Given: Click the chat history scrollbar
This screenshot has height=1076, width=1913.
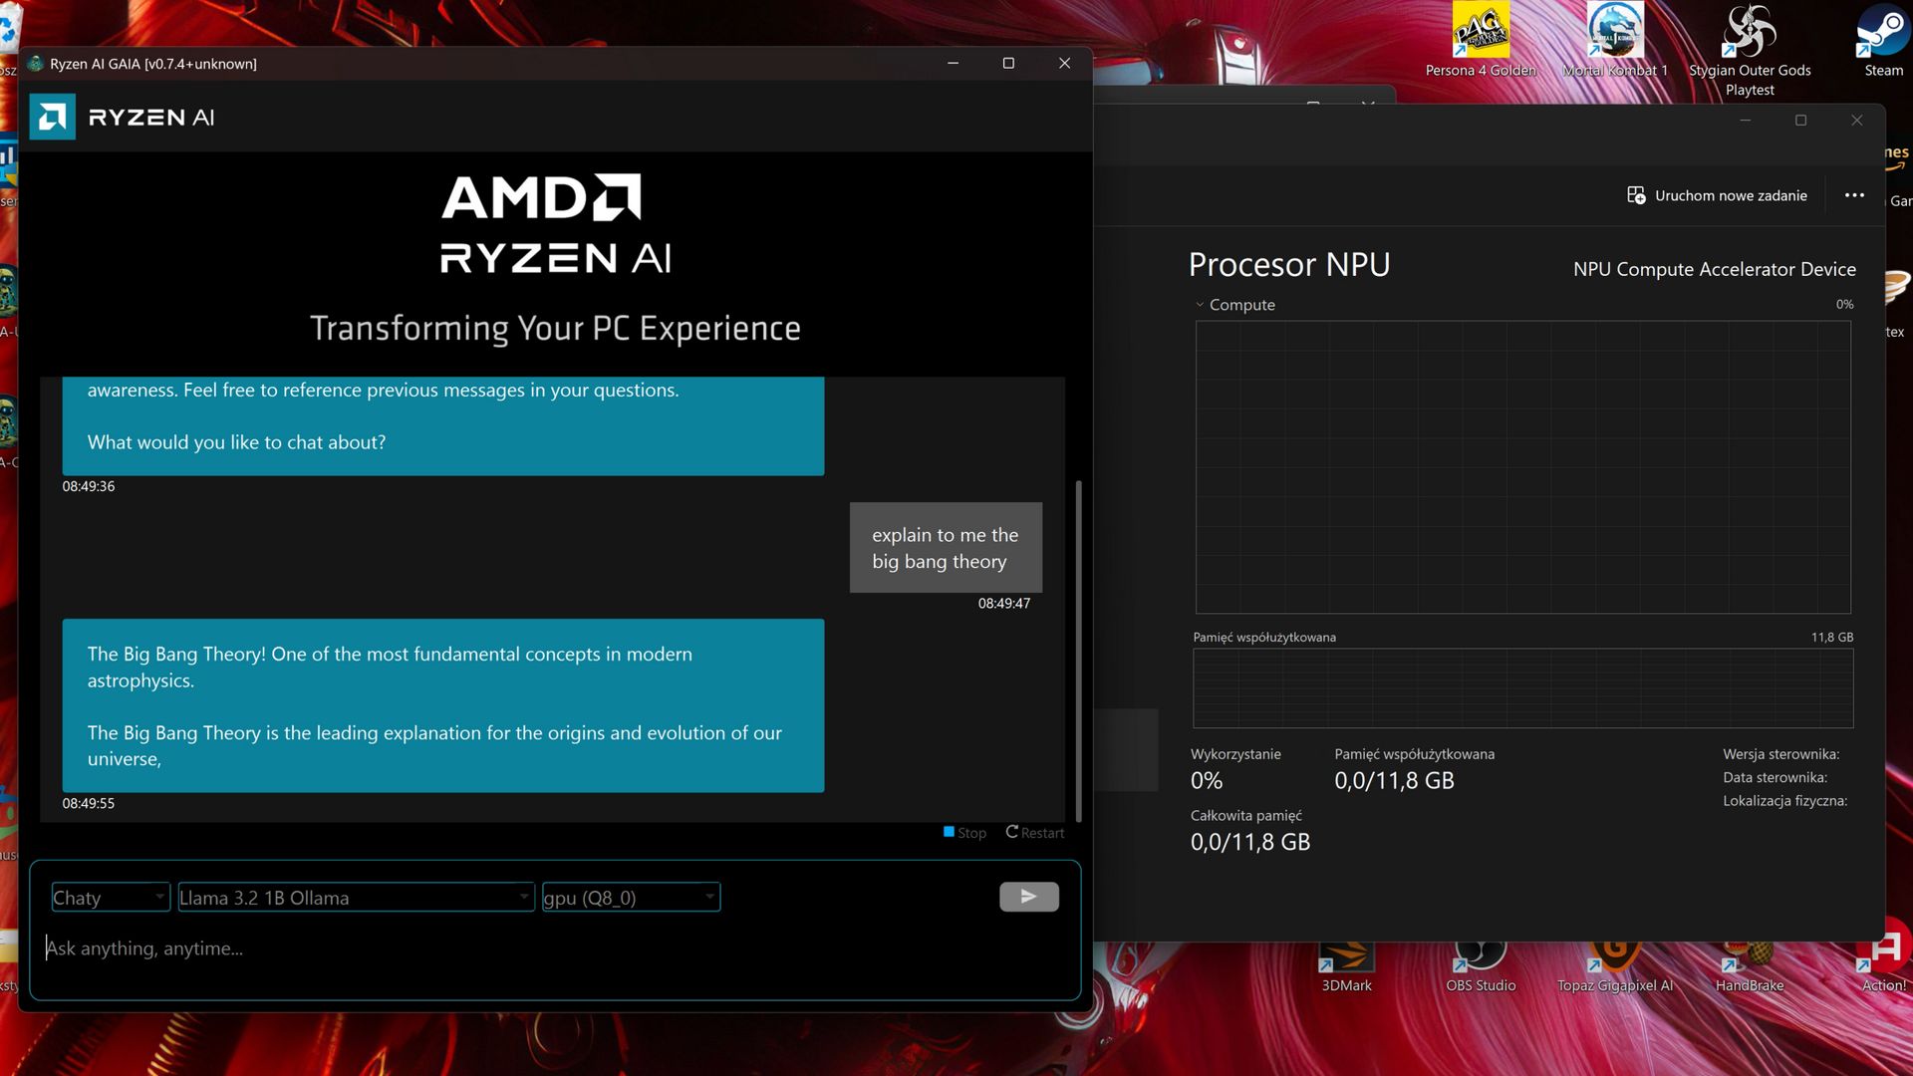Looking at the screenshot, I should 1078,650.
